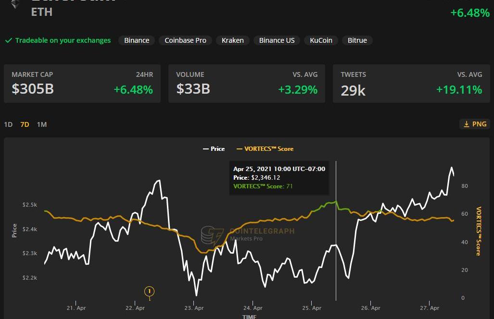Switch chart to 1M timeframe
Screen dimensions: 494x319
click(x=41, y=124)
